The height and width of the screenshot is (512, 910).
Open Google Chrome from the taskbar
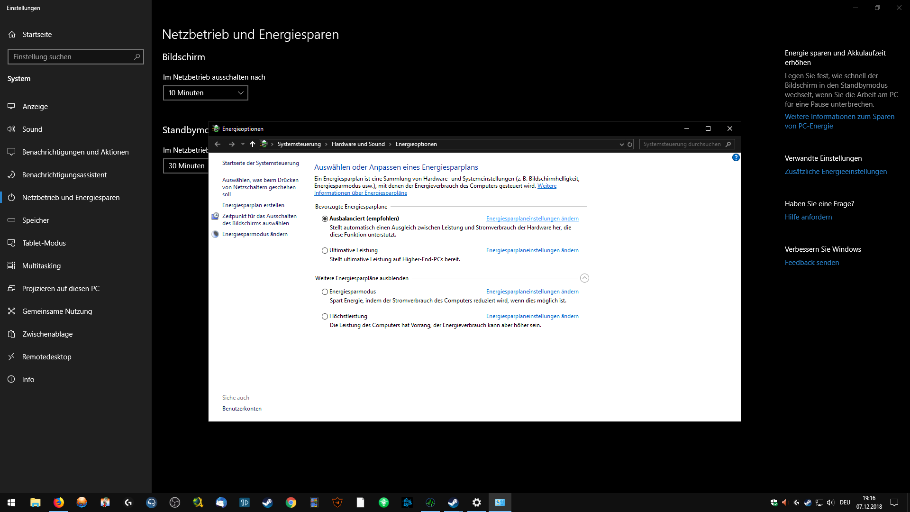point(291,503)
